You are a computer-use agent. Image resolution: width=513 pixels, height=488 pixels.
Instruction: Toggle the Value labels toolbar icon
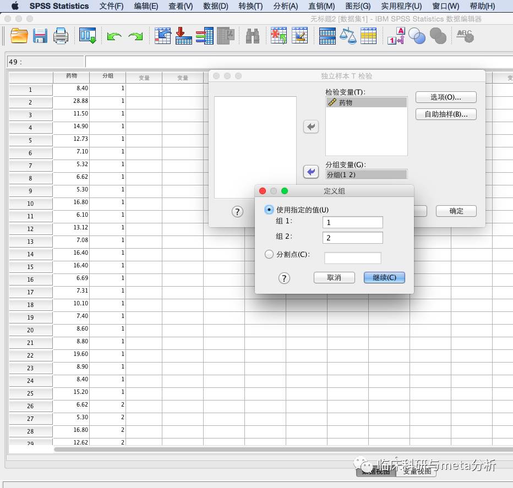[x=396, y=36]
